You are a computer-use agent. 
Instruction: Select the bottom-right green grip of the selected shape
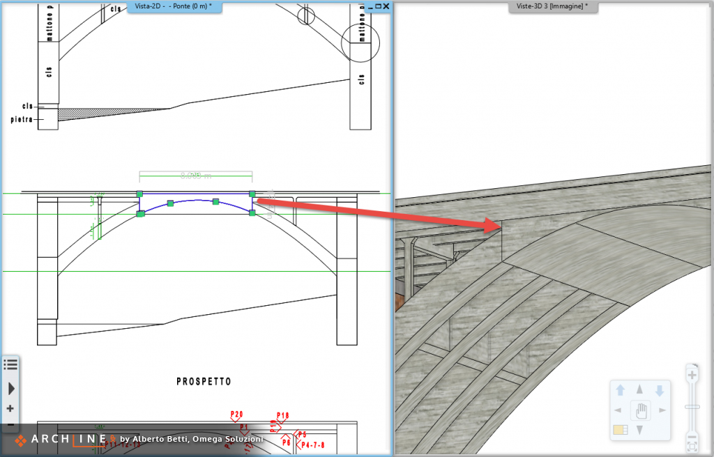pyautogui.click(x=252, y=213)
